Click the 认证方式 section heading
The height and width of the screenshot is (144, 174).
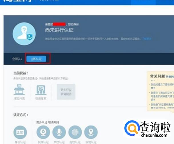(21, 115)
